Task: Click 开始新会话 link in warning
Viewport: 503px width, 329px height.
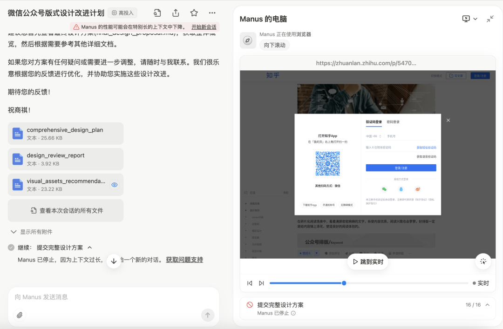Action: point(204,27)
